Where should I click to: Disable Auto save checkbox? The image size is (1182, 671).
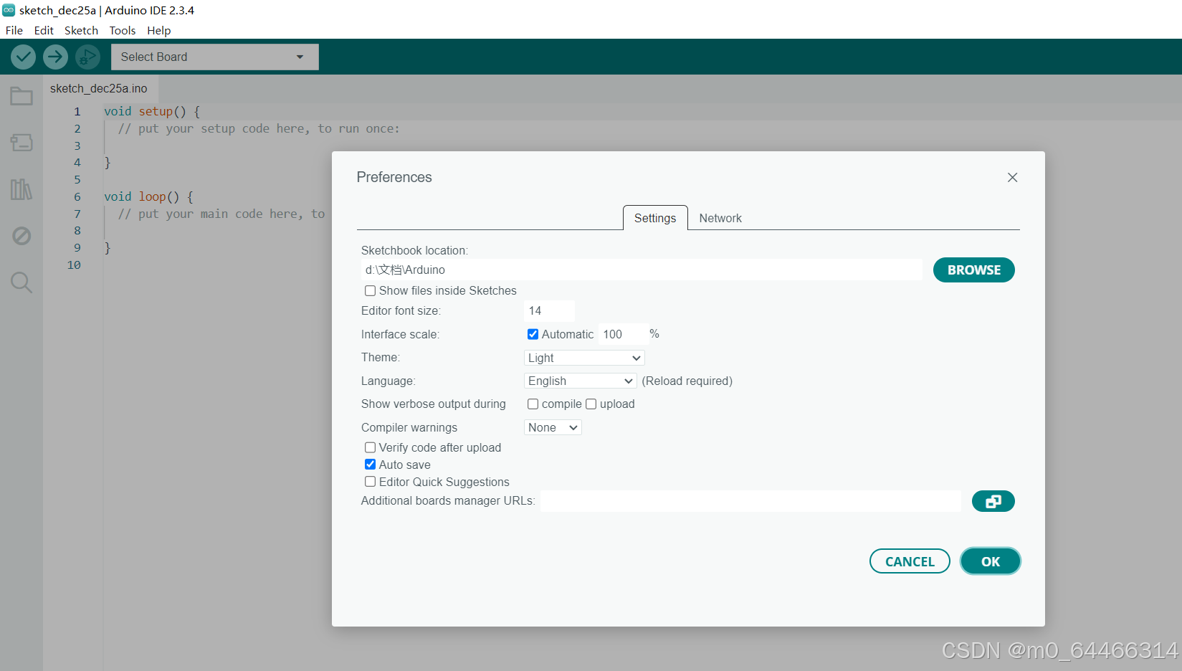(x=370, y=465)
